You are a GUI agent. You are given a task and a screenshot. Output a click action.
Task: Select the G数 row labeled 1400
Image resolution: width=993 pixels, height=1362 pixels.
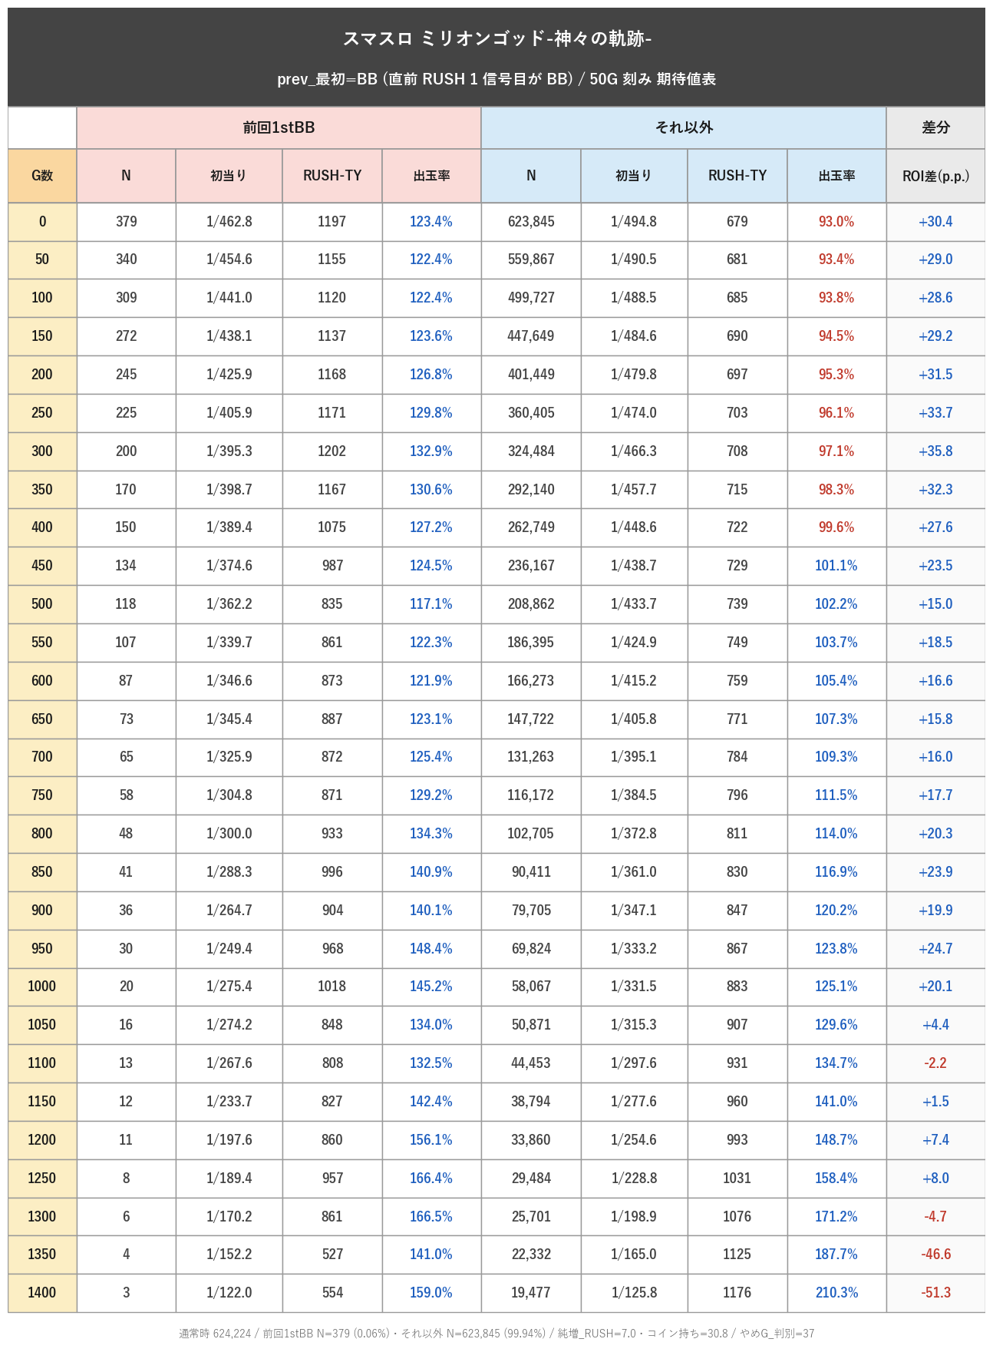pos(42,1293)
